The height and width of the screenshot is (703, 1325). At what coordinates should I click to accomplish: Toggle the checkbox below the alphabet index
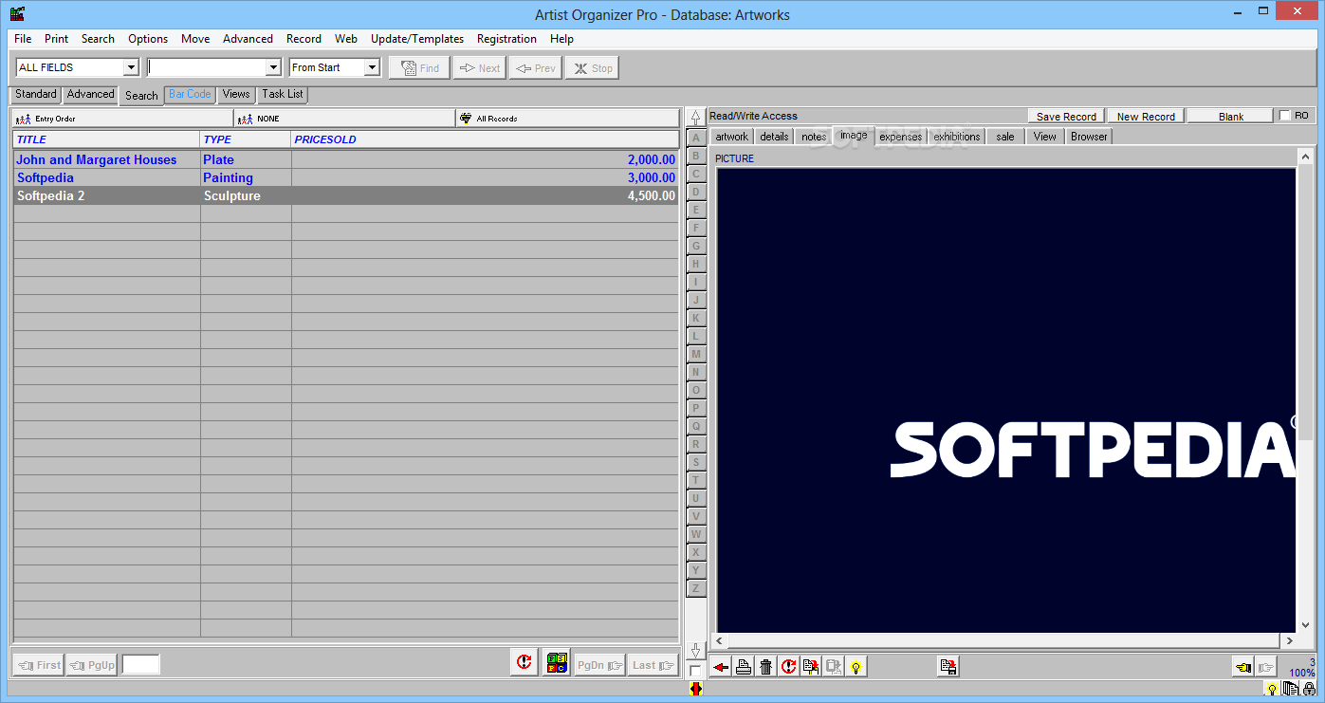click(695, 671)
